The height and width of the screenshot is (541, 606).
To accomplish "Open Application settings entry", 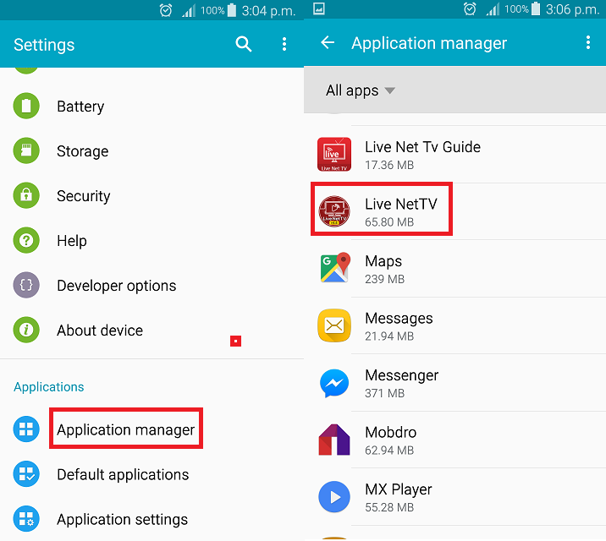I will [x=151, y=519].
